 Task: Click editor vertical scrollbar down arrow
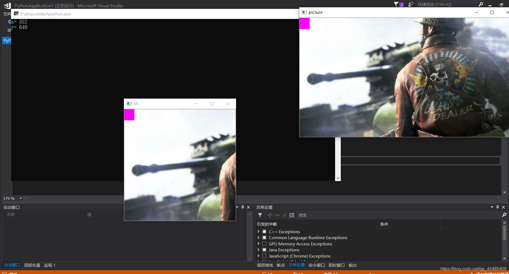(504, 192)
